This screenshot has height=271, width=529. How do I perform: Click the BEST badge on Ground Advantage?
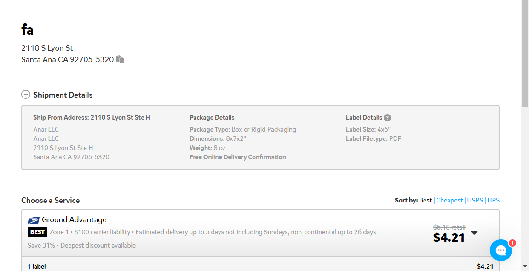pyautogui.click(x=37, y=232)
